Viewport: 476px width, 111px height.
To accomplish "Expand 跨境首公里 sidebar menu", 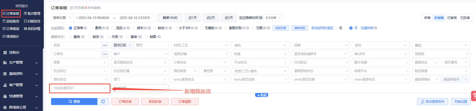I will point(21,107).
